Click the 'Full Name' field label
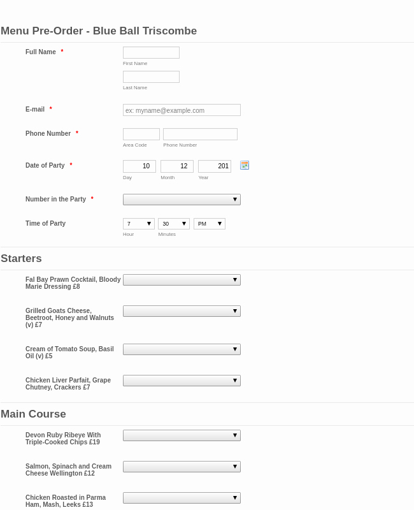The width and height of the screenshot is (414, 510). [41, 52]
